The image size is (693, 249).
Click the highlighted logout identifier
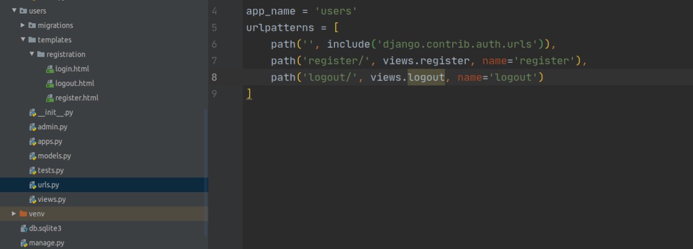click(x=426, y=77)
